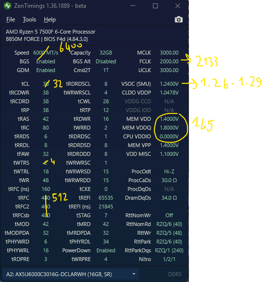The image size is (262, 282).
Task: Select the AX5U6000C3016G-DCLARWH module entry
Action: [x=71, y=274]
